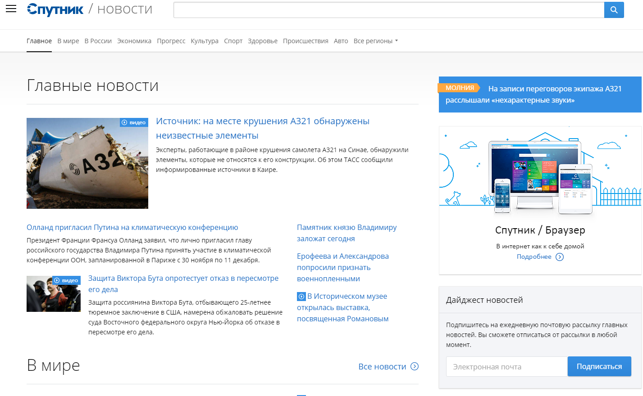Screen dimensions: 643x396
Task: Click the search magnifier icon
Action: tap(614, 9)
